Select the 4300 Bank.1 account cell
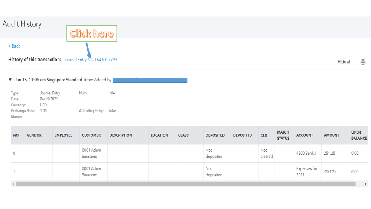The height and width of the screenshot is (209, 371). coord(307,153)
